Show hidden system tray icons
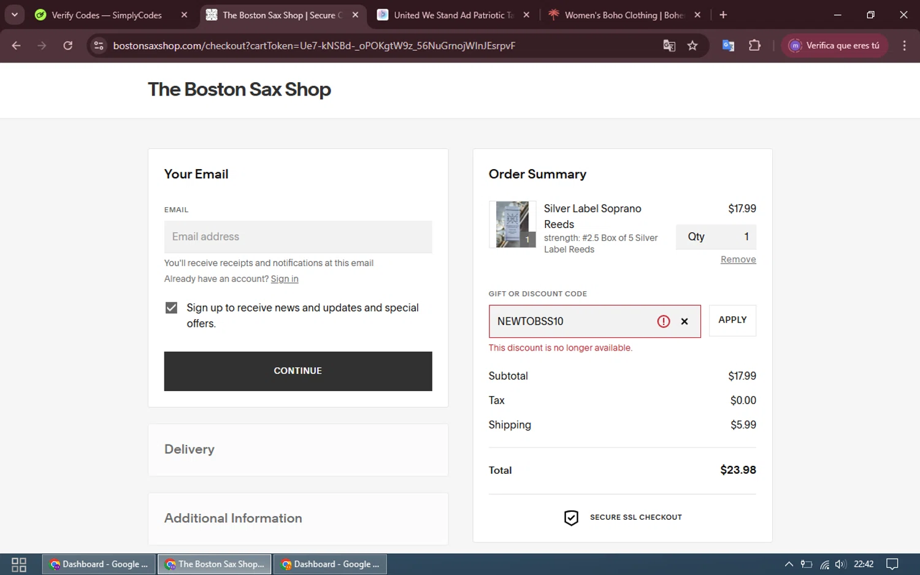The height and width of the screenshot is (575, 920). (789, 564)
